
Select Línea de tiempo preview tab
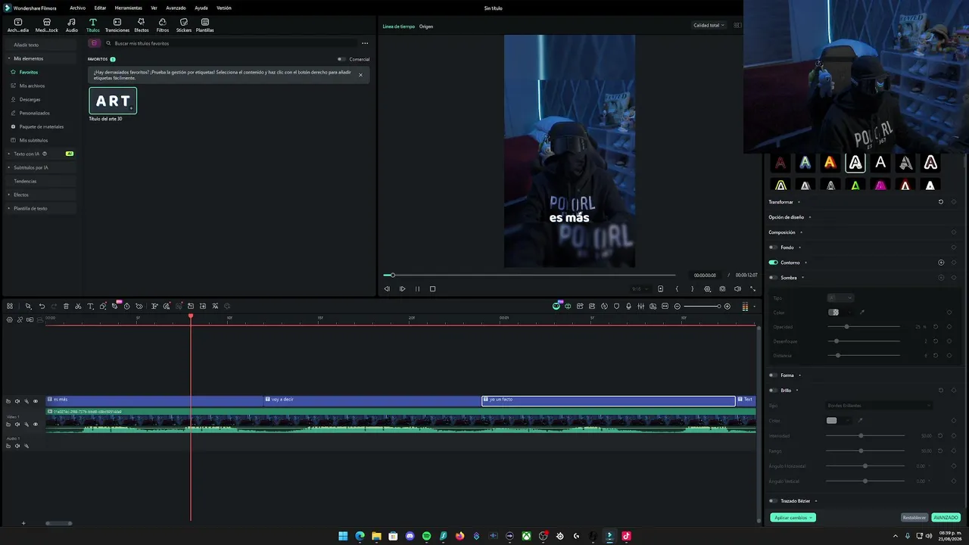399,26
